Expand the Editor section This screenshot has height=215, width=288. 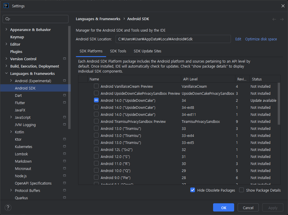(x=6, y=44)
